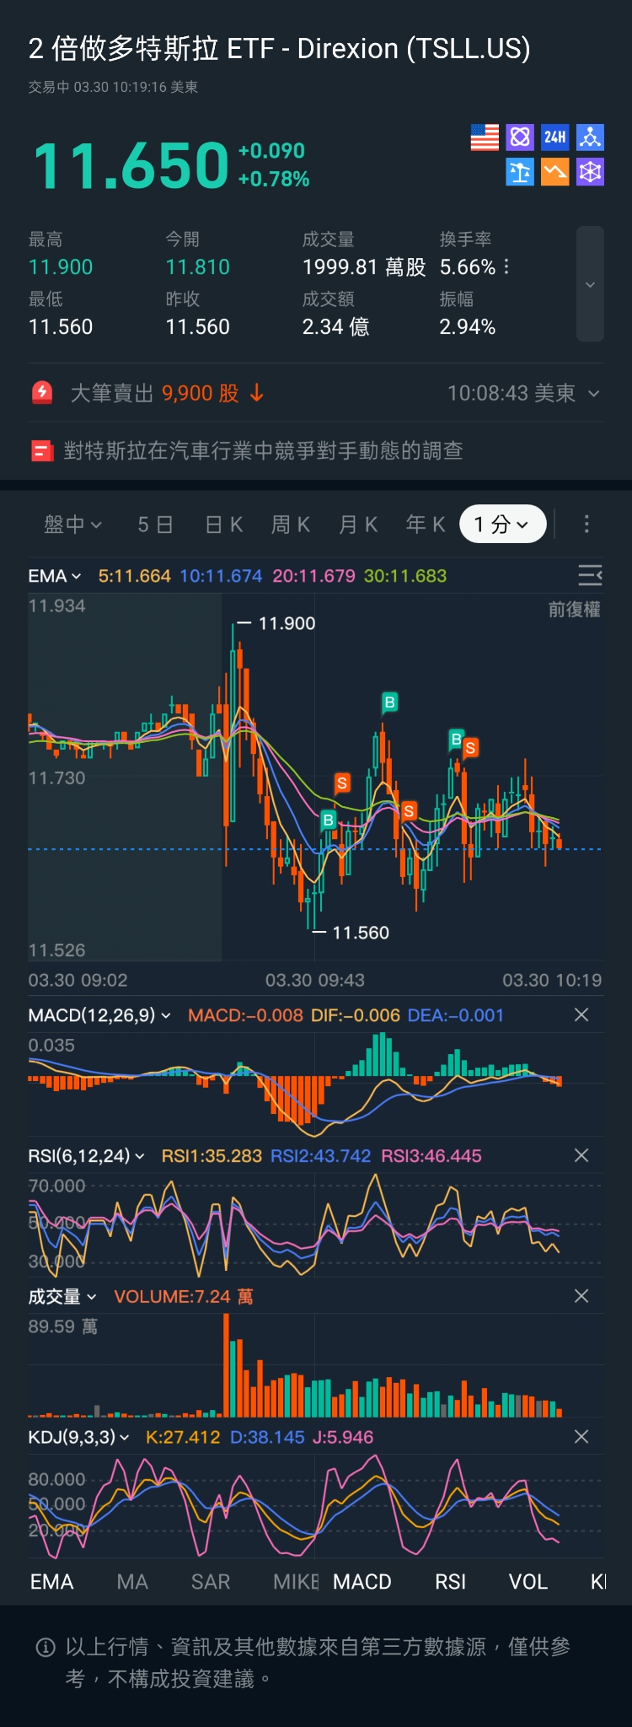
Task: Open chart options three-dot menu
Action: (x=586, y=525)
